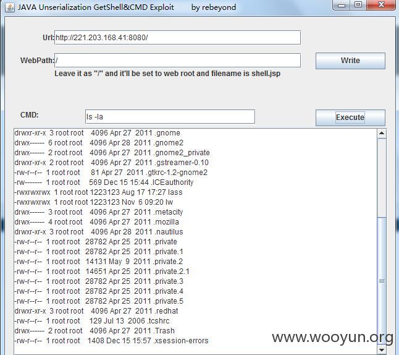Select the .redhat output line
399x355 pixels.
(96, 311)
